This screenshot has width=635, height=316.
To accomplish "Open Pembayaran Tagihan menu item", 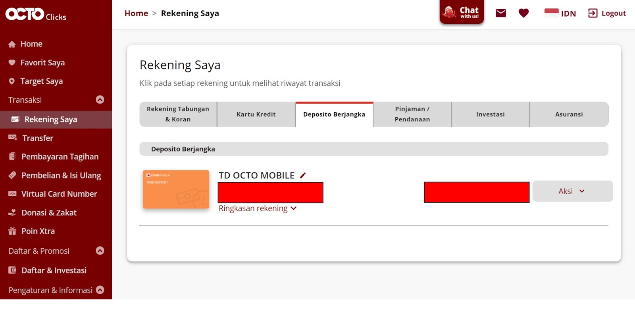I will pos(60,157).
